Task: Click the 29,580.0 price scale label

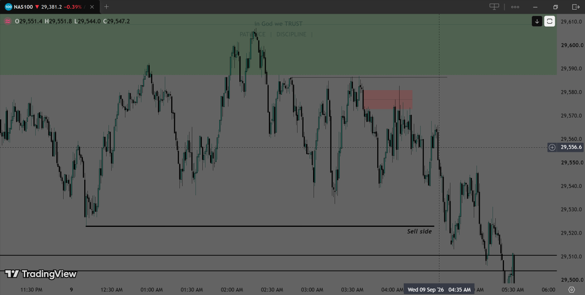Action: pos(572,92)
